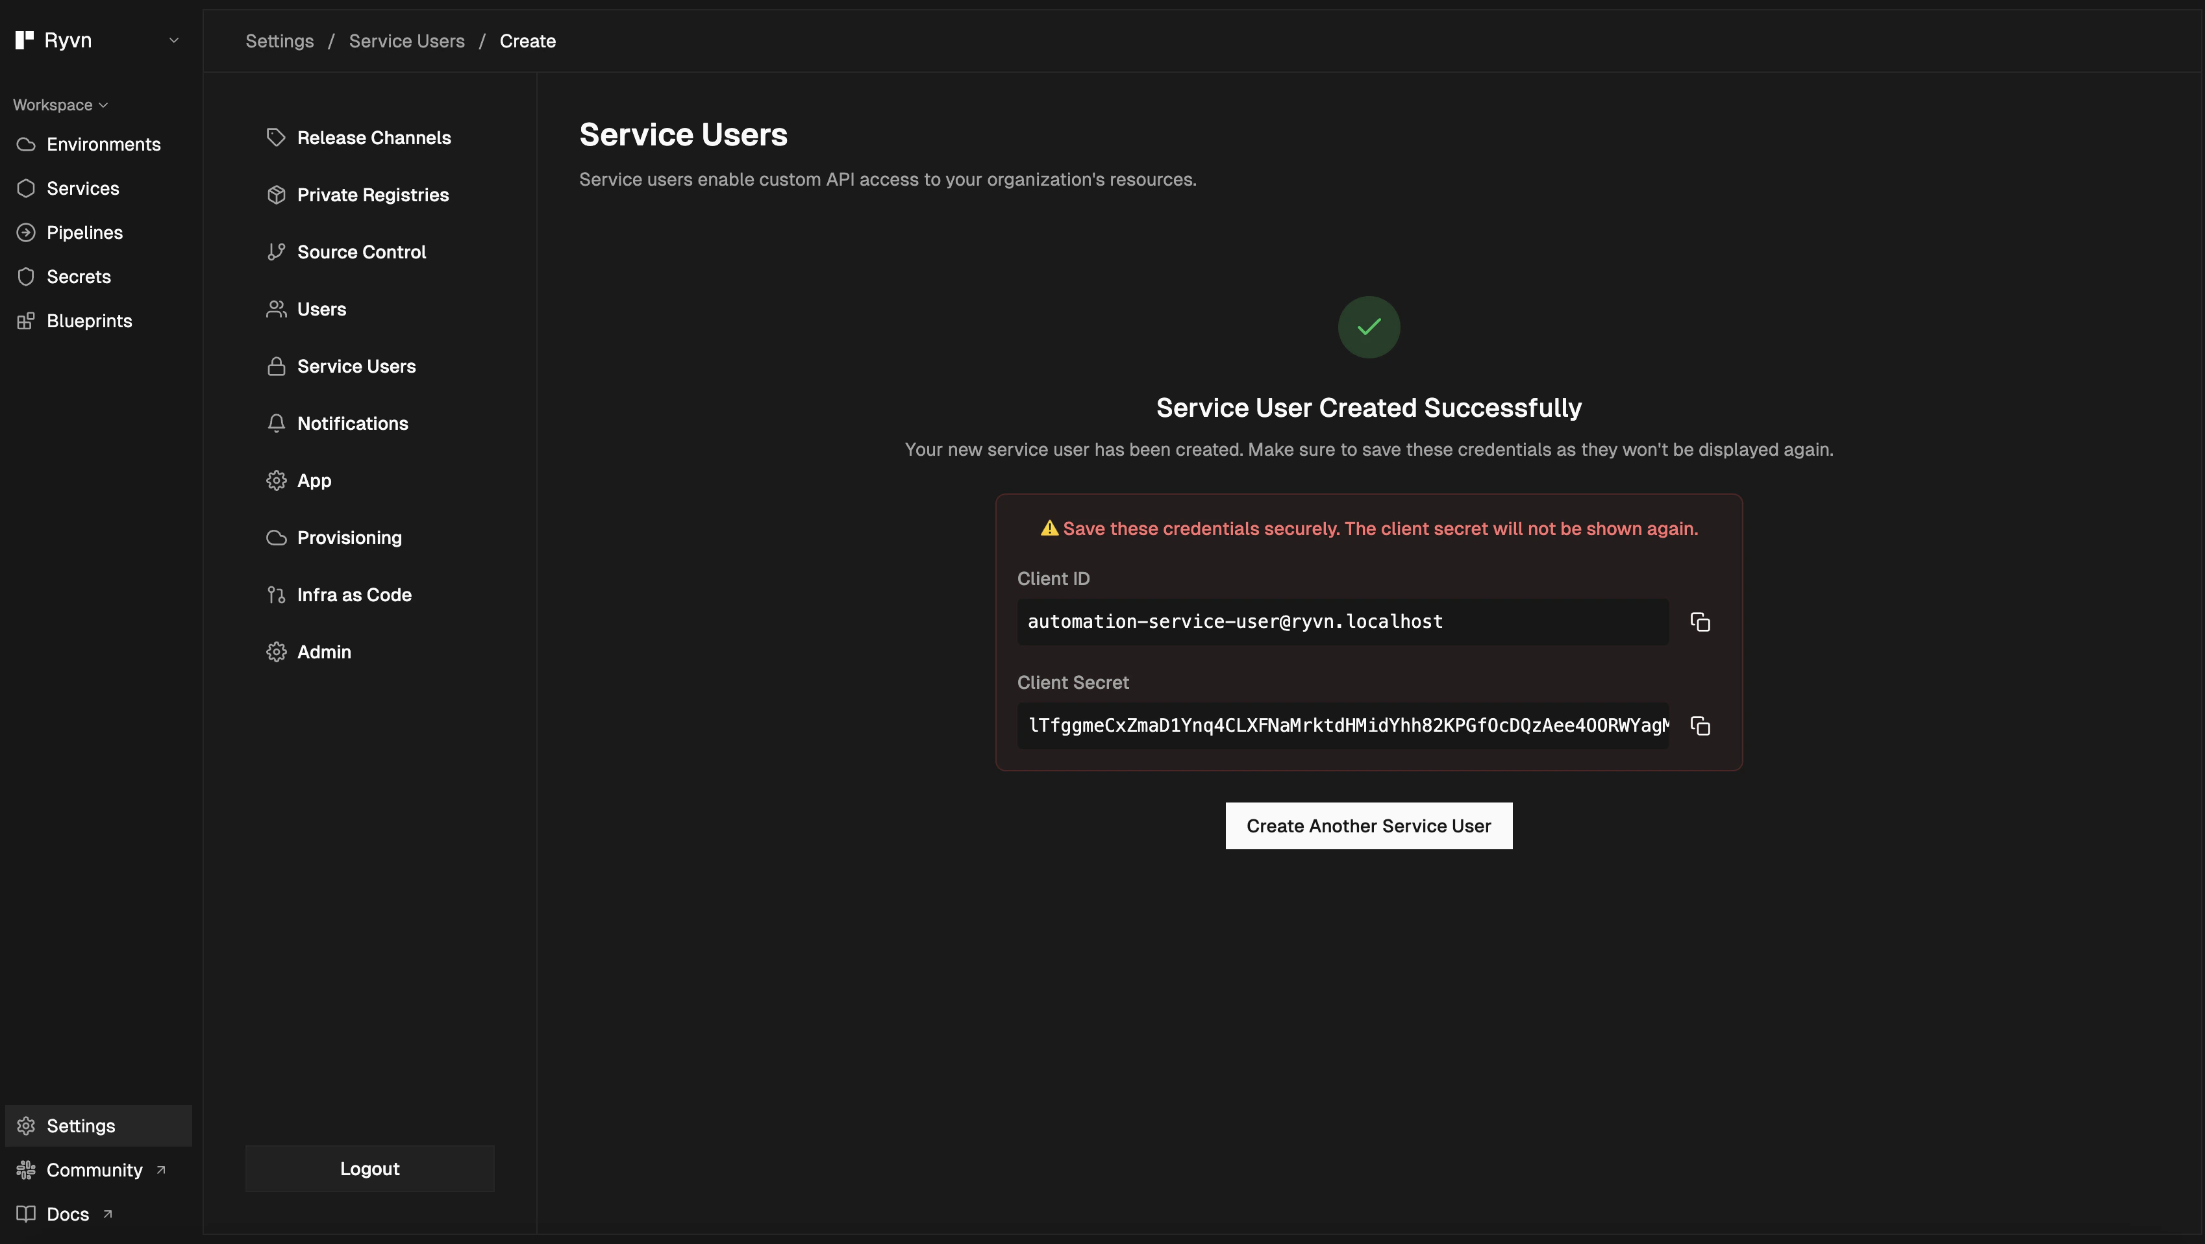The image size is (2205, 1244).
Task: Open the Ryvn organization dropdown
Action: pos(174,40)
